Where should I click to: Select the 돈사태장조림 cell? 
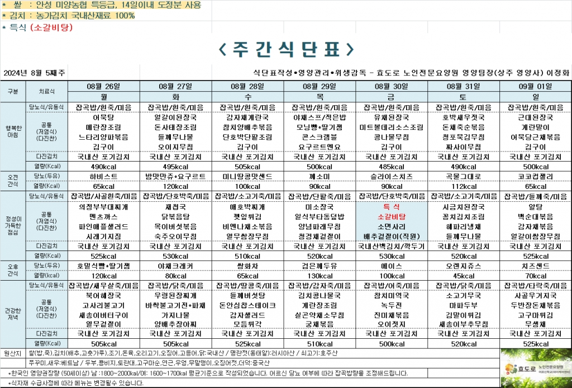click(175, 127)
